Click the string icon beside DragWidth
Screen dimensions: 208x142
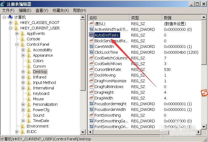pos(91,98)
